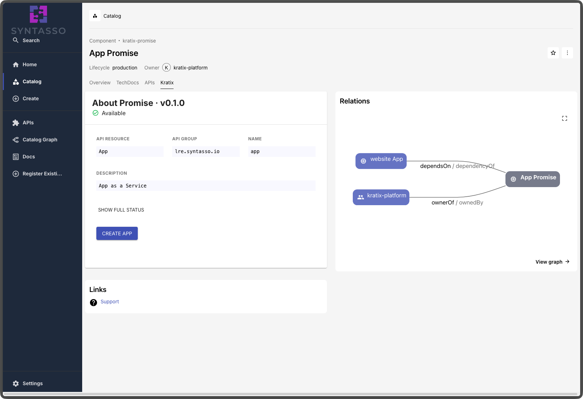
Task: Select the Kratix tab
Action: (x=167, y=83)
